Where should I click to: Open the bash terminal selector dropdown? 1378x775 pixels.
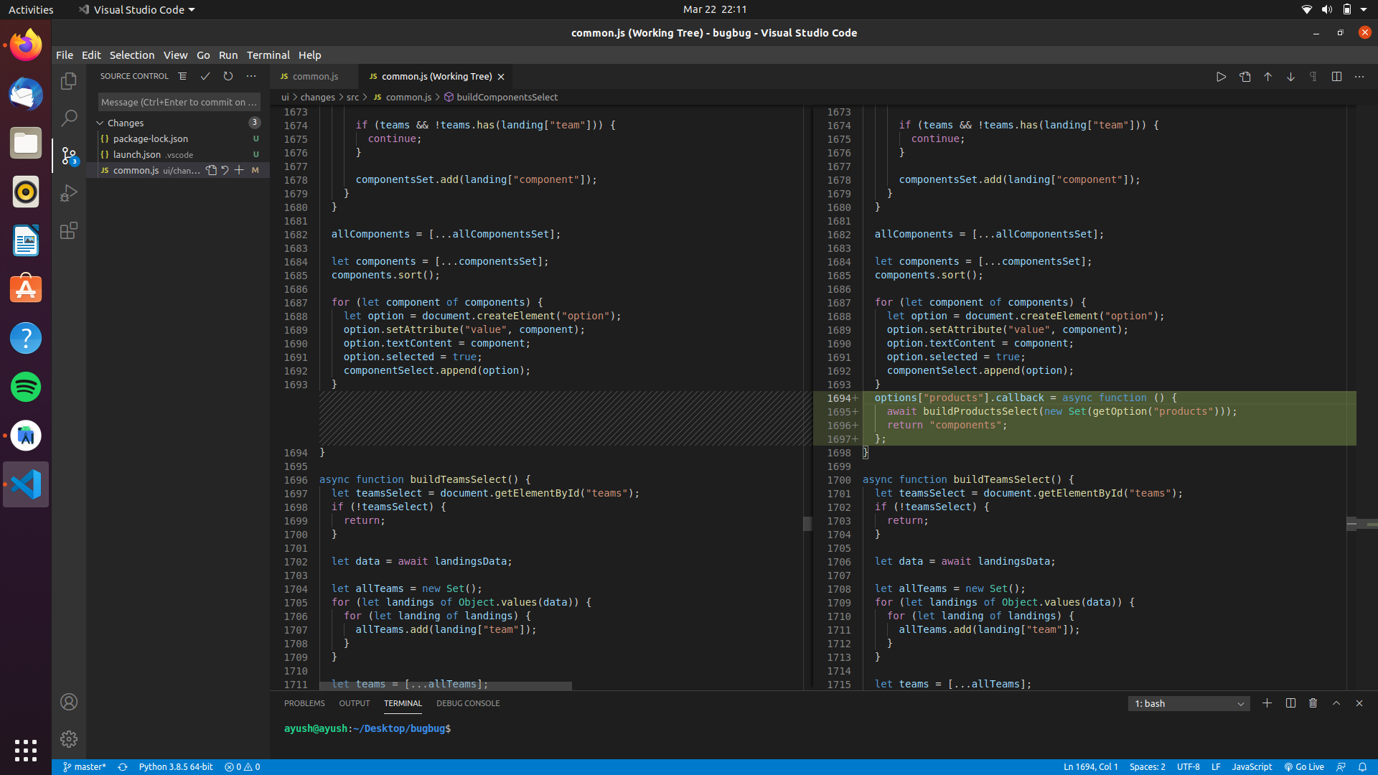tap(1189, 703)
